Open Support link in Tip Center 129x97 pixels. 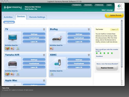click(114, 30)
